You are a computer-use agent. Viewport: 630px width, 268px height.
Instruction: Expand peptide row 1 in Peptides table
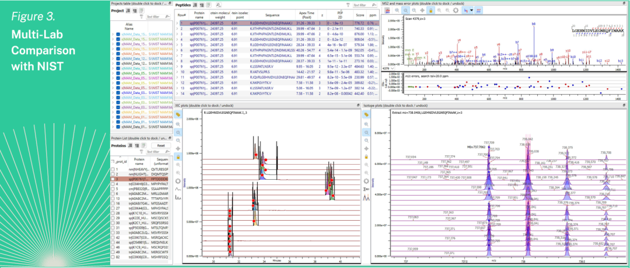tap(177, 23)
